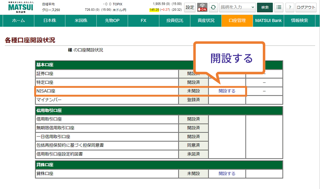Click 開設する link for NISA口座
The height and width of the screenshot is (189, 320).
(x=227, y=91)
